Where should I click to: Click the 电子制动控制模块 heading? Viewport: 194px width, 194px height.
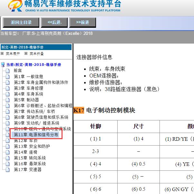(x=111, y=110)
